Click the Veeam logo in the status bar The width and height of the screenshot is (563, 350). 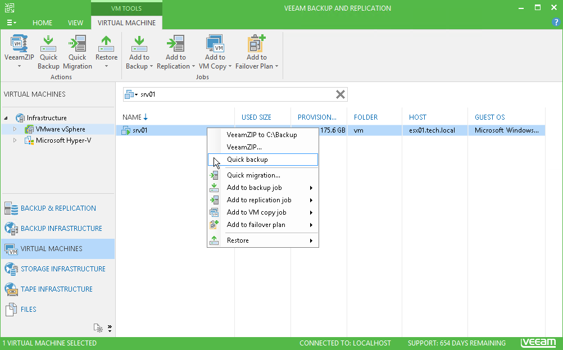538,343
